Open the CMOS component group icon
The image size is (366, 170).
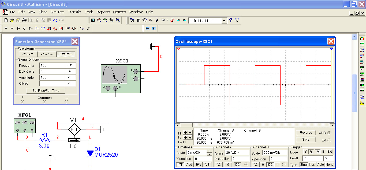43,28
